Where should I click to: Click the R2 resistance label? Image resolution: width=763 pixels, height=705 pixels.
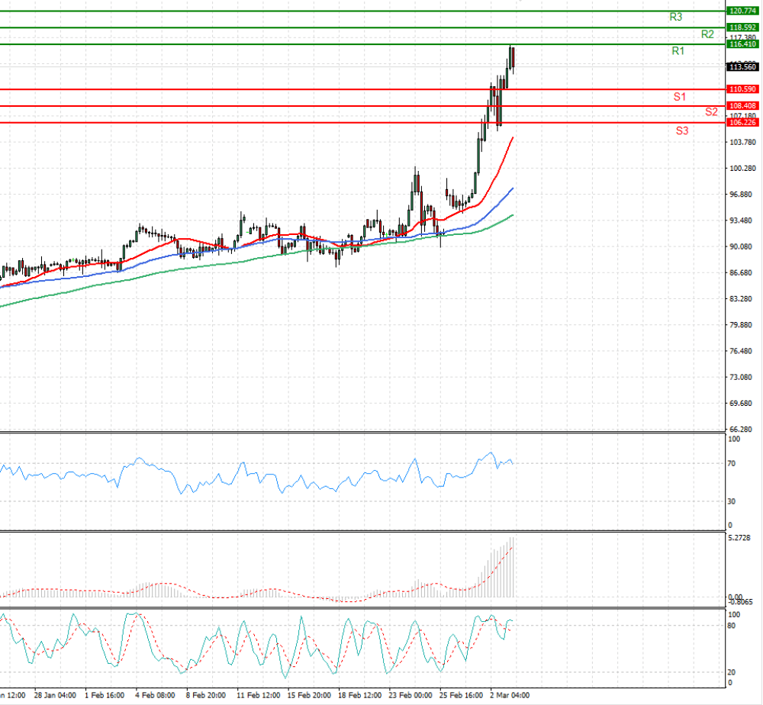(x=707, y=34)
